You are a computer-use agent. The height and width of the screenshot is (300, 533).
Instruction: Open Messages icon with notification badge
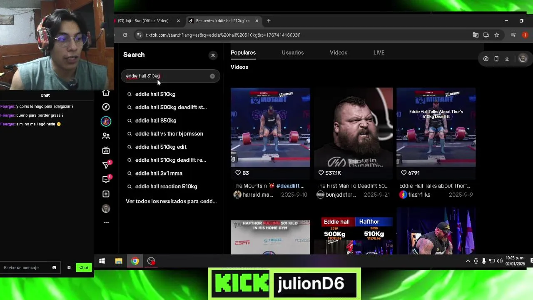(x=106, y=179)
